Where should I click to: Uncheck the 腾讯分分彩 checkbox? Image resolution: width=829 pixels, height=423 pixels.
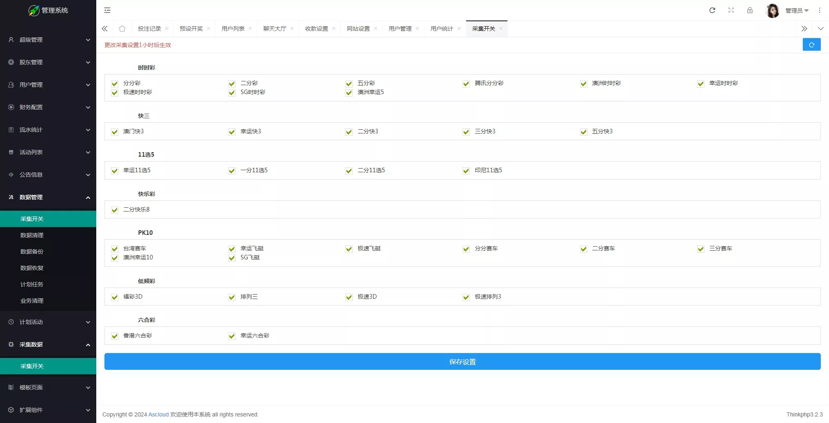click(466, 84)
